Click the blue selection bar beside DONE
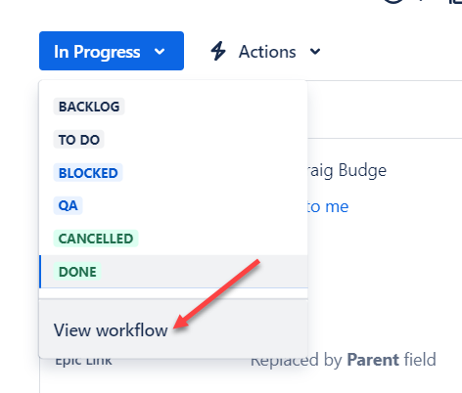The width and height of the screenshot is (462, 393). point(40,272)
